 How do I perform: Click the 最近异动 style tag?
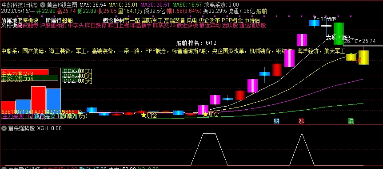coord(210,26)
